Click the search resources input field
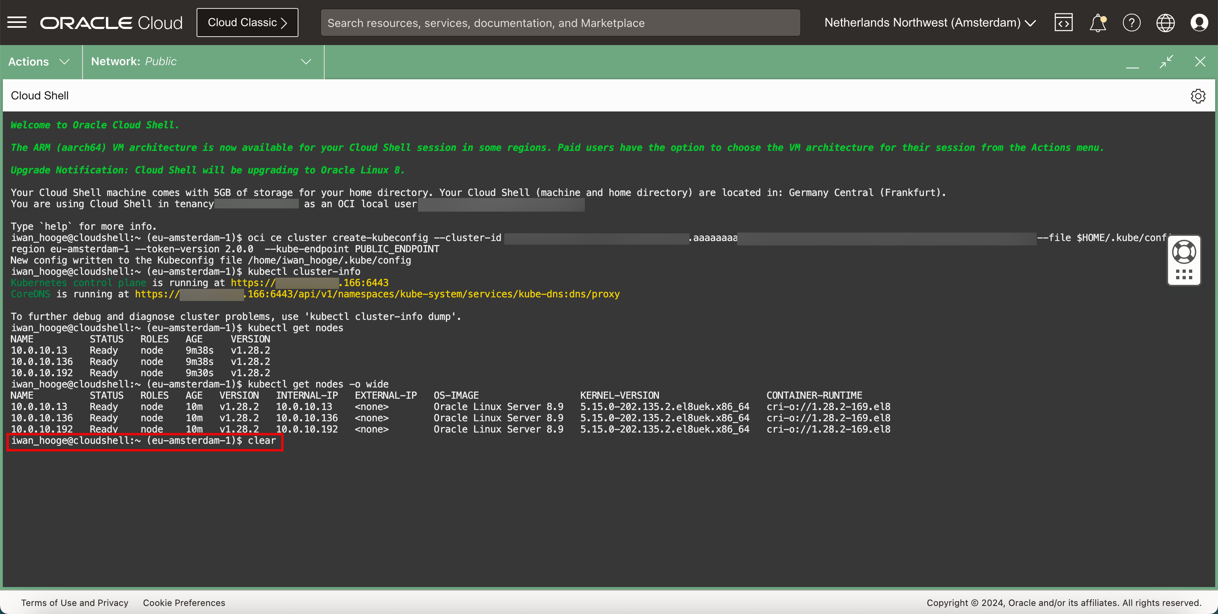Viewport: 1218px width, 614px height. [560, 23]
